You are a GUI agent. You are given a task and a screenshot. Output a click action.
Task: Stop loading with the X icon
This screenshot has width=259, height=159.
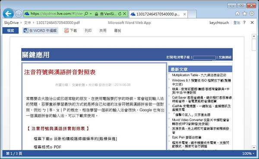pos(125,14)
